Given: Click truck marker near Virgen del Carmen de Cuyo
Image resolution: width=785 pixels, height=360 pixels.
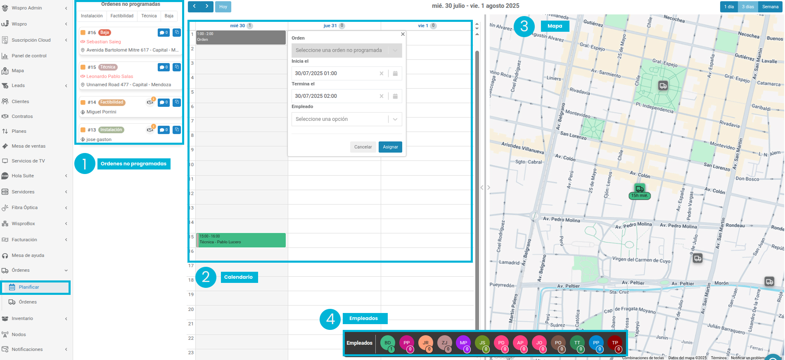Looking at the screenshot, I should pos(697,259).
